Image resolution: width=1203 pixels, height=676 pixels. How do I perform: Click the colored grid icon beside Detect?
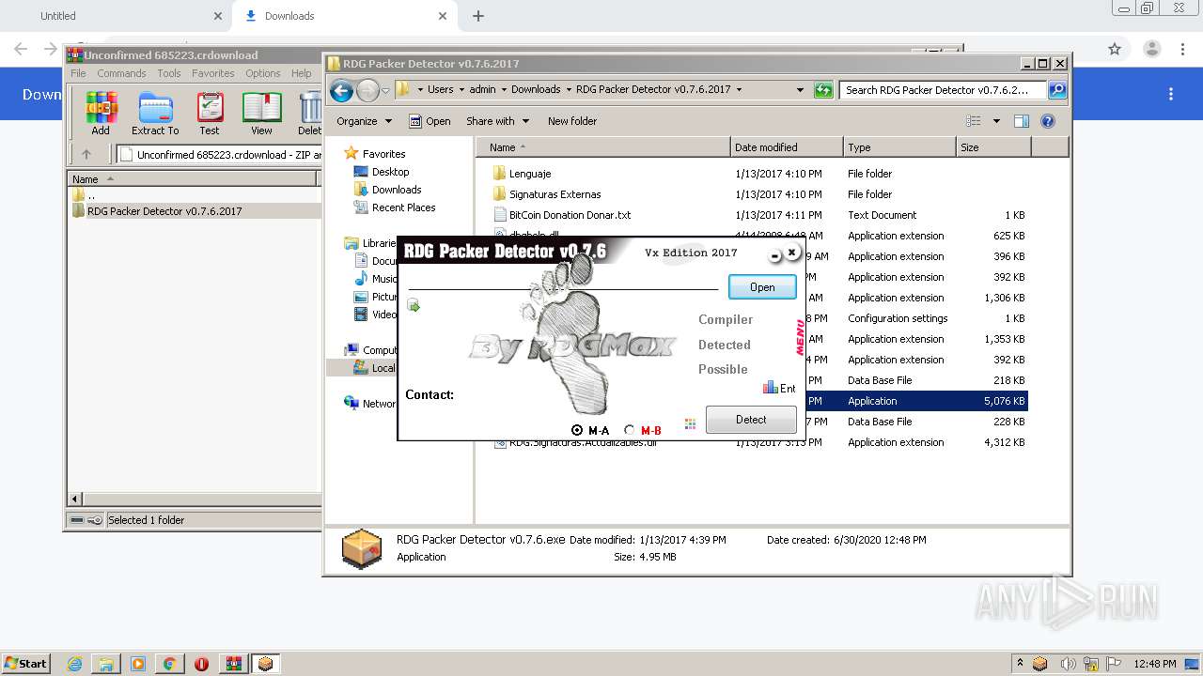[691, 423]
